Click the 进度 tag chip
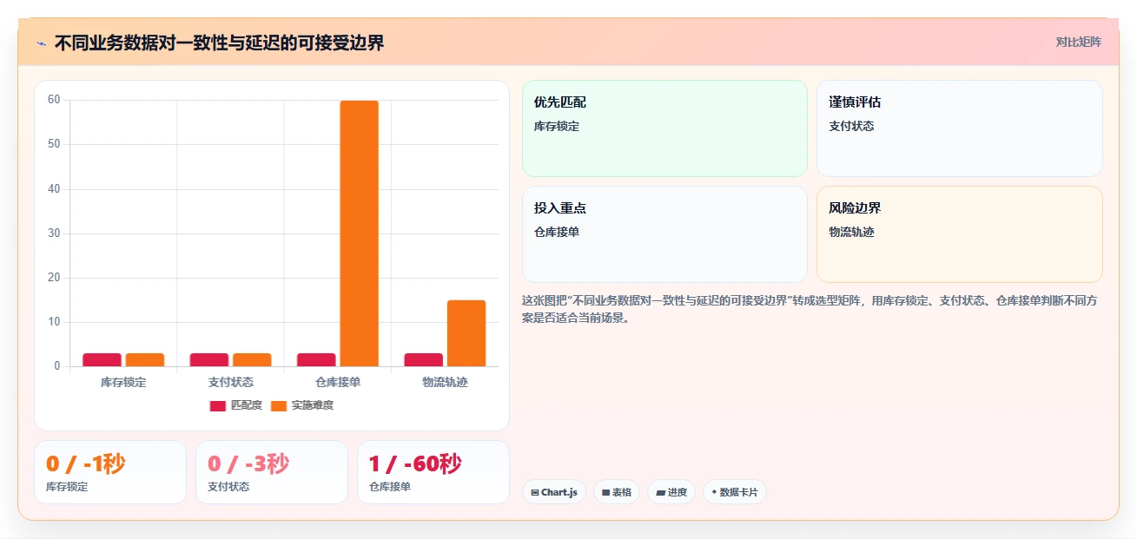 [671, 492]
